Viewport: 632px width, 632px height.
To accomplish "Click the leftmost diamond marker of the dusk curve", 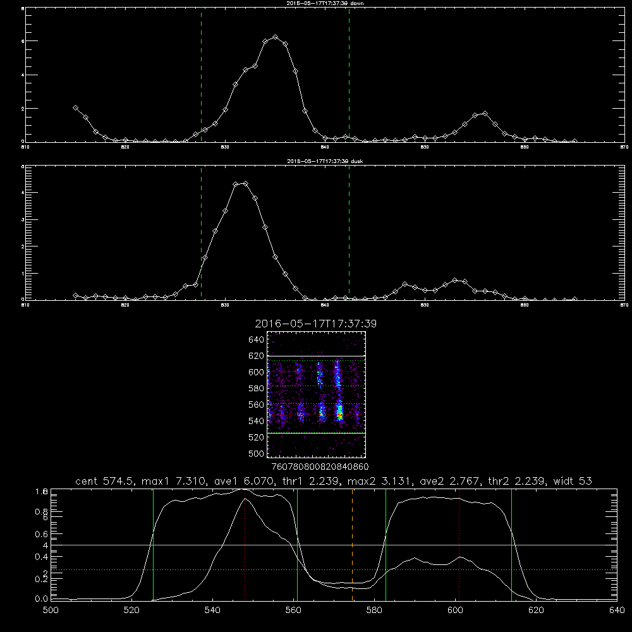I will coord(75,295).
